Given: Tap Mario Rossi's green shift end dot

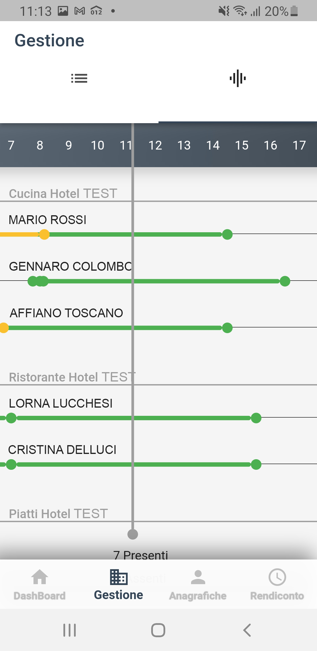Looking at the screenshot, I should coord(227,235).
